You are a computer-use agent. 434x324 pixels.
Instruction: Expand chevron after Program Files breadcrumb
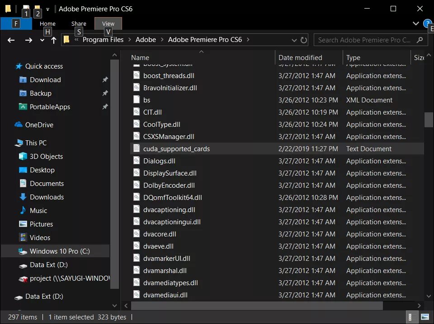coord(130,40)
